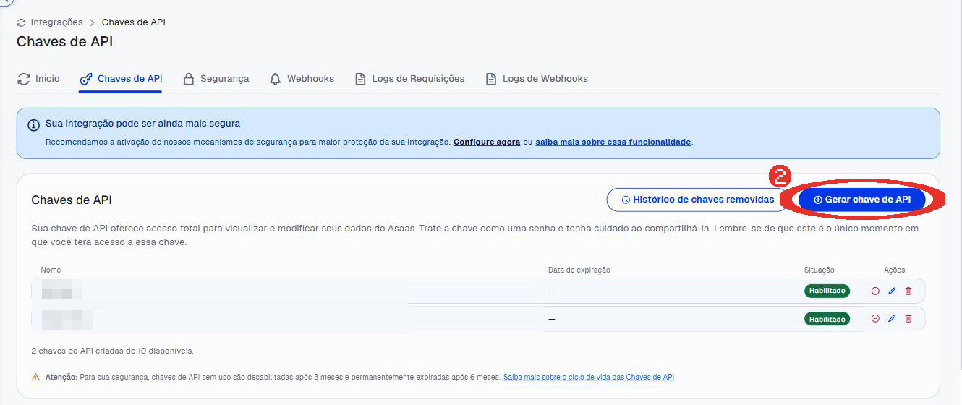
Task: Open the Webhooks tab
Action: (x=302, y=79)
